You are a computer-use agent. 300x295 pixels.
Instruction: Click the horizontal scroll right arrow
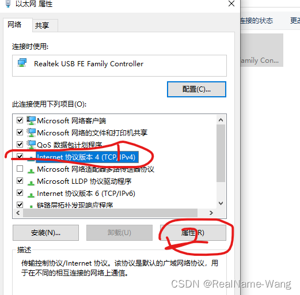(x=211, y=213)
